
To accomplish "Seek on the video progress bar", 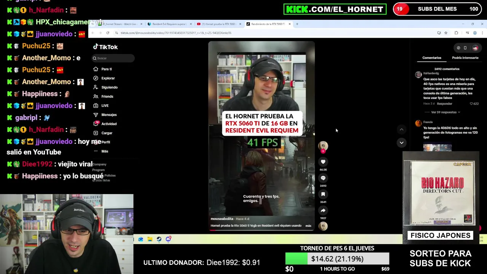I will pos(261,231).
